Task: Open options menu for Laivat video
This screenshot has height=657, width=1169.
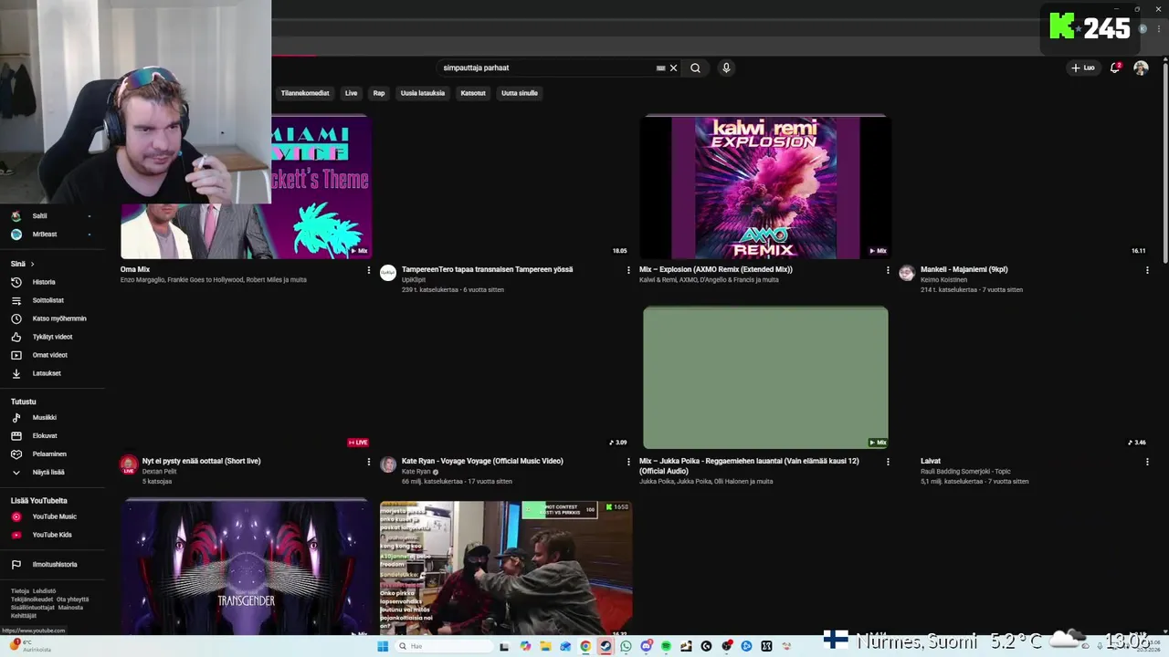Action: tap(1147, 462)
